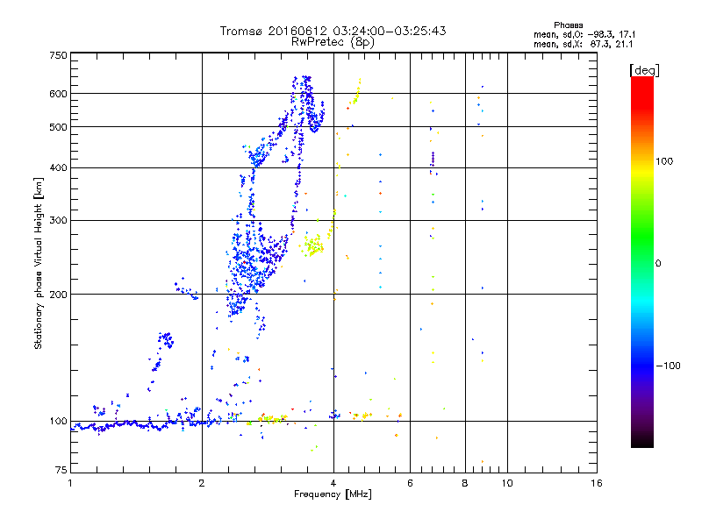Click the 'Frequency [MHz]' axis title

pos(333,494)
